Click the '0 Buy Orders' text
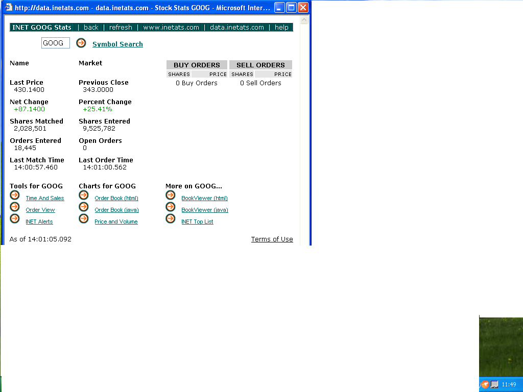This screenshot has height=392, width=523. (x=197, y=83)
